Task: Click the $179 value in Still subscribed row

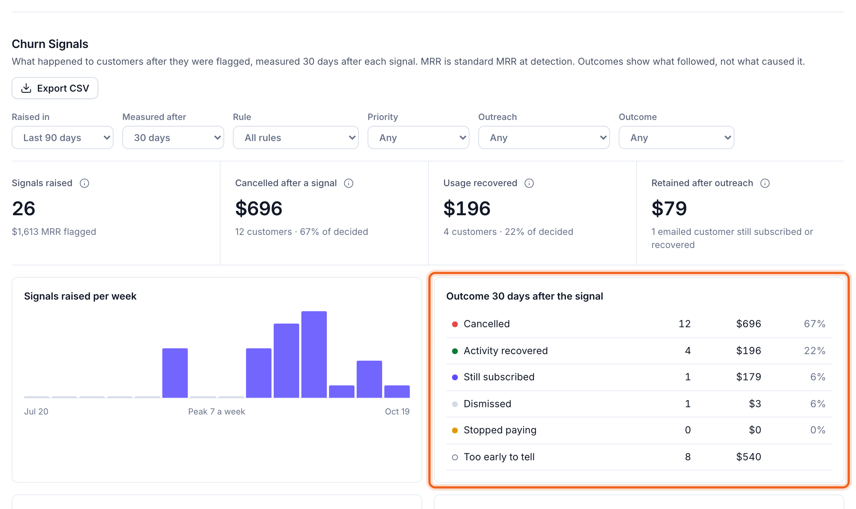Action: click(x=749, y=377)
